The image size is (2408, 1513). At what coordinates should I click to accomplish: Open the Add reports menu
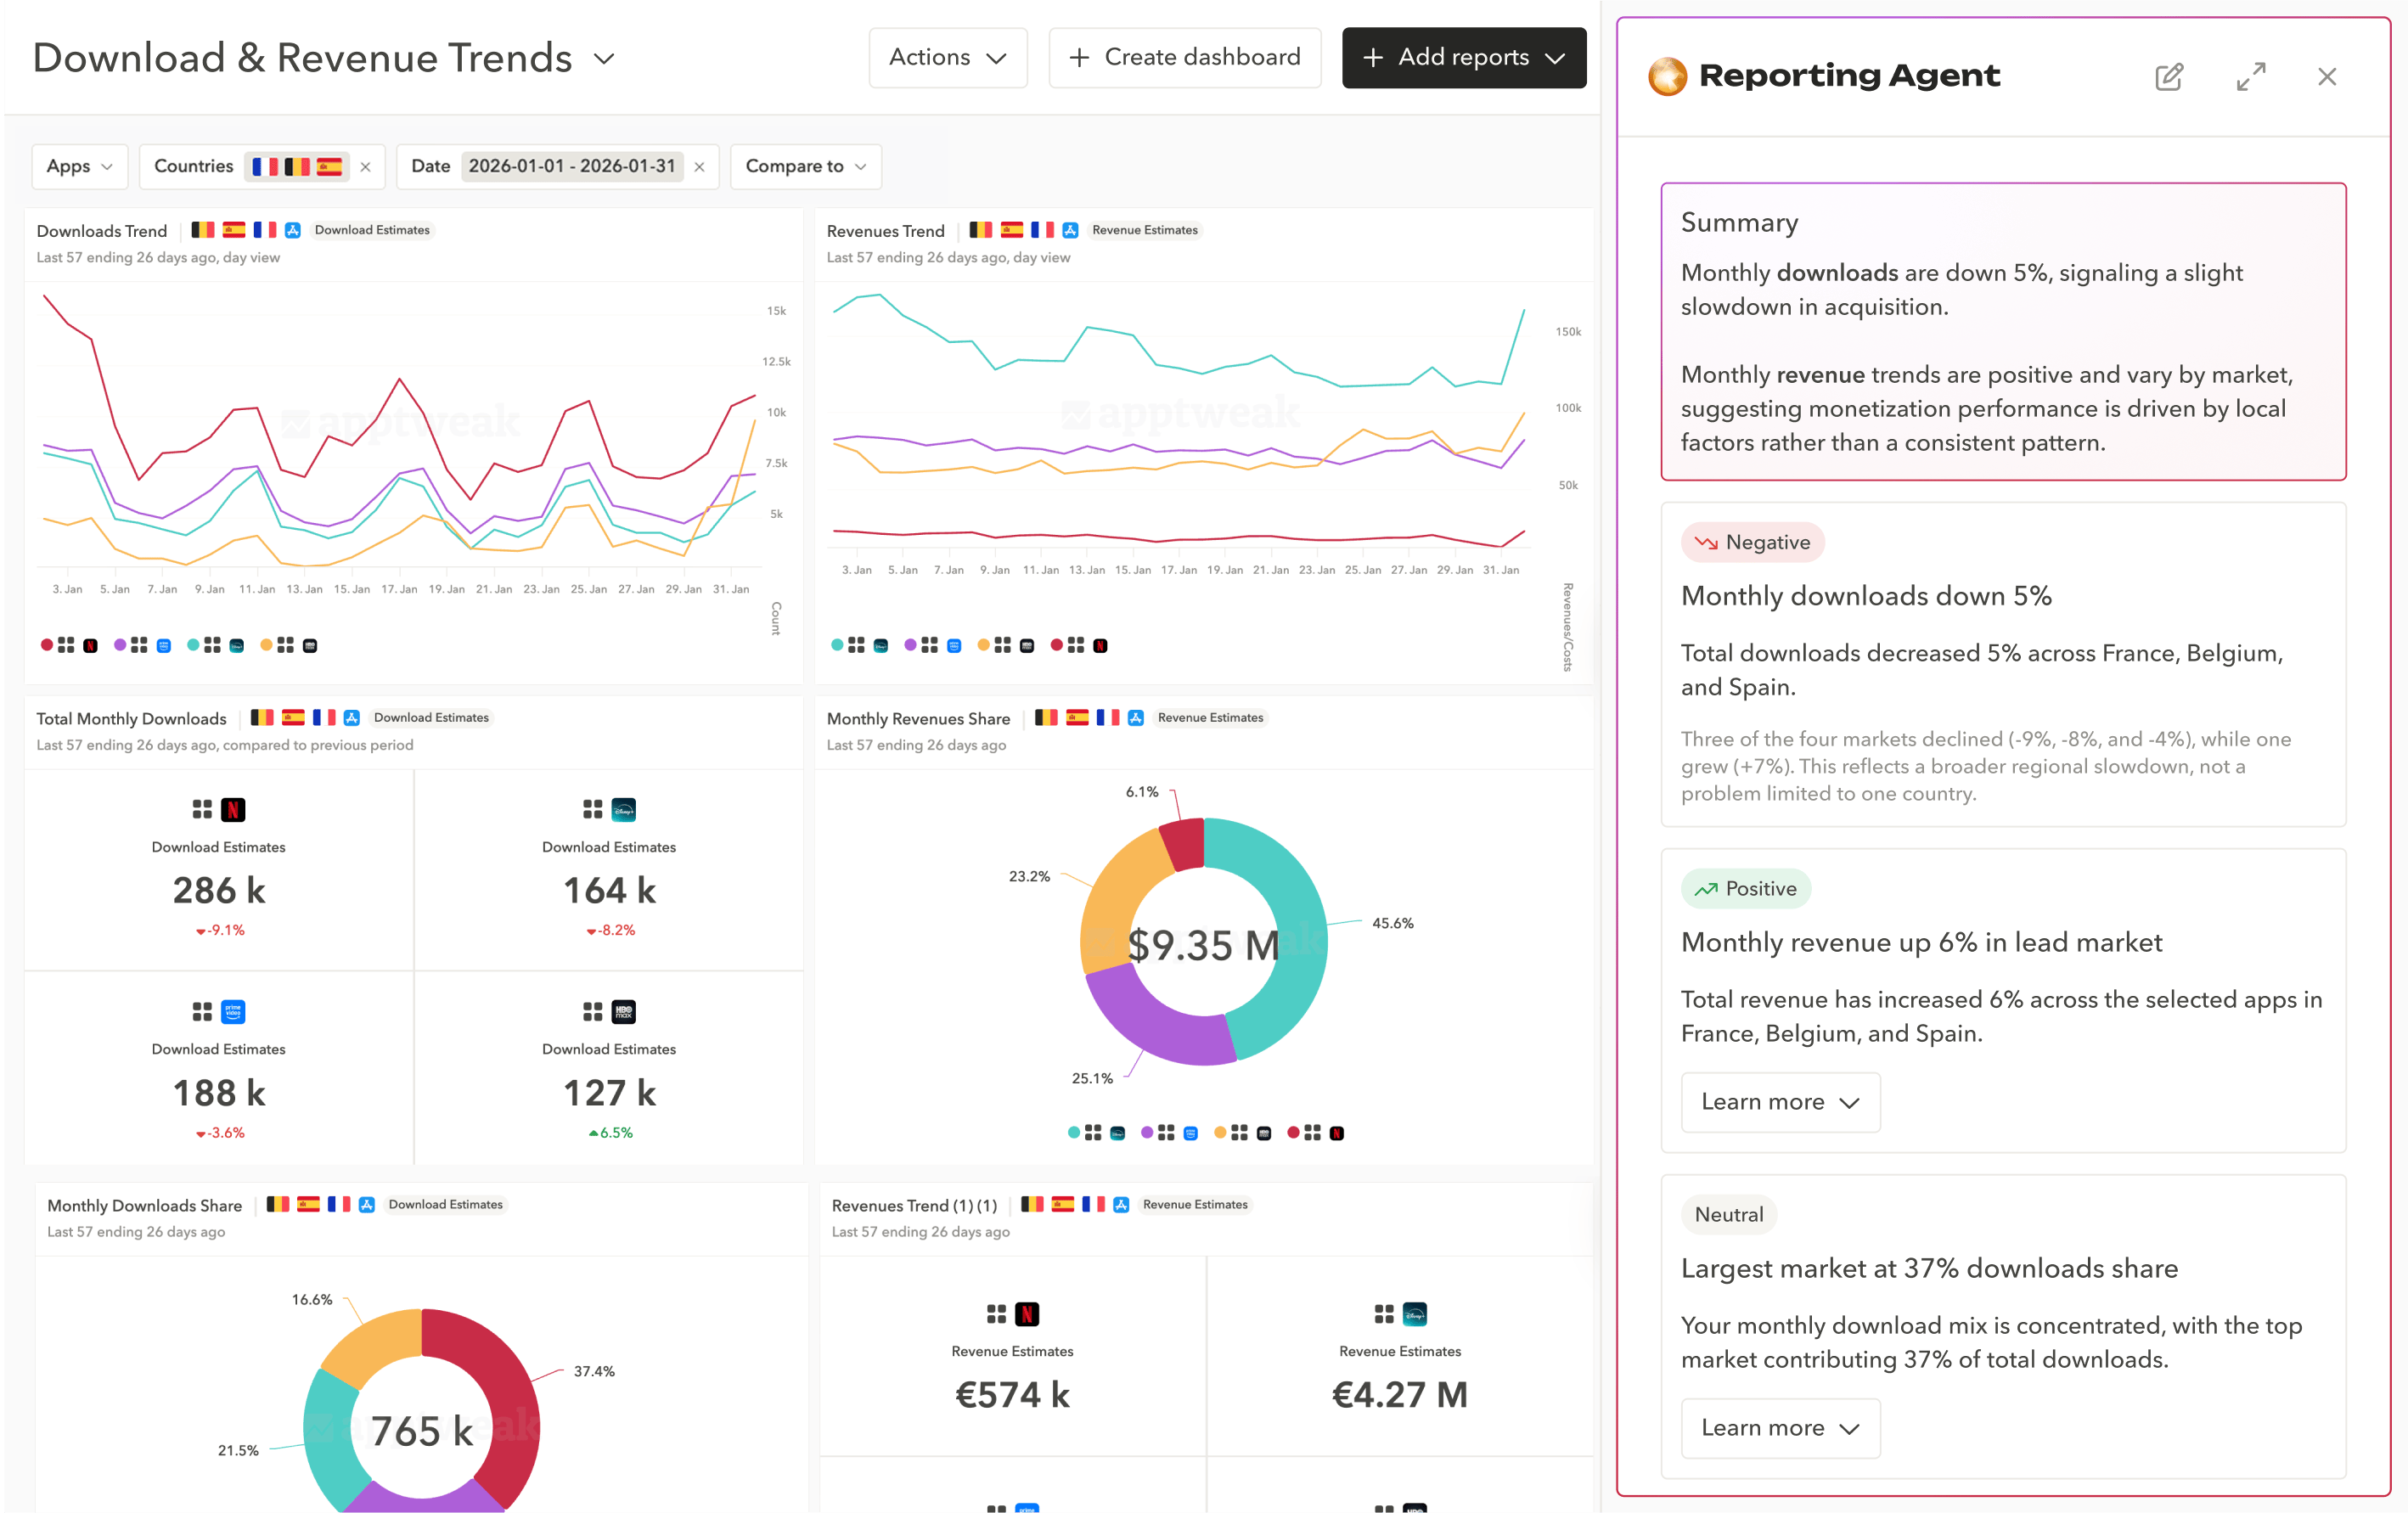point(1463,57)
